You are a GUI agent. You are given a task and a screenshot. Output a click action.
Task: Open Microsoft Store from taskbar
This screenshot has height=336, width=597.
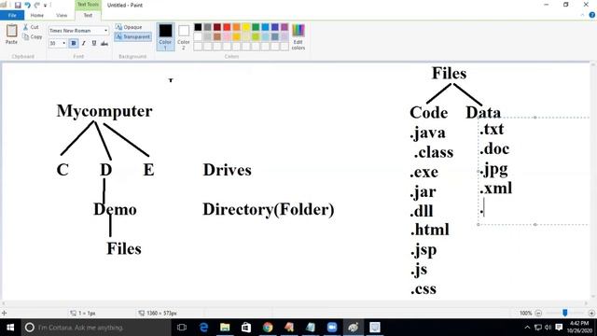246,328
